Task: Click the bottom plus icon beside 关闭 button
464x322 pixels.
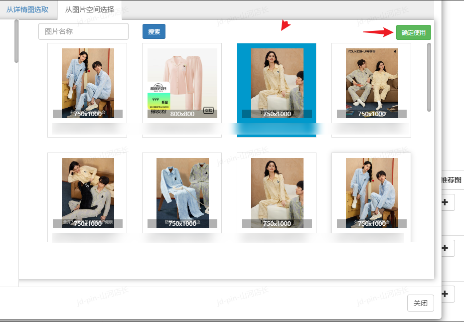Action: click(446, 294)
